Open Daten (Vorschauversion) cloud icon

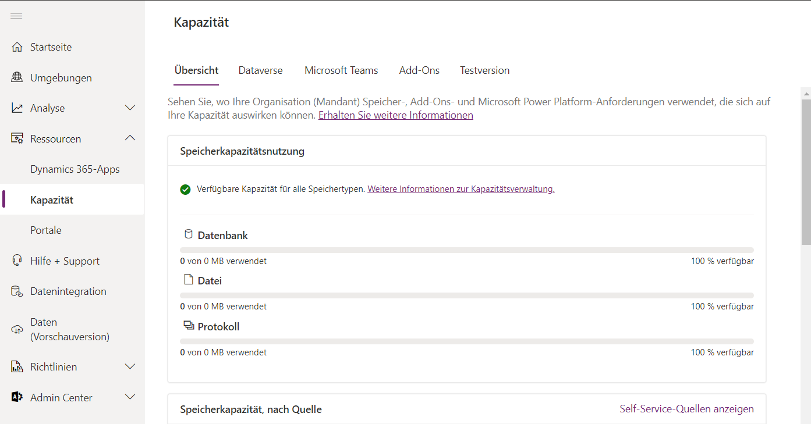[17, 329]
